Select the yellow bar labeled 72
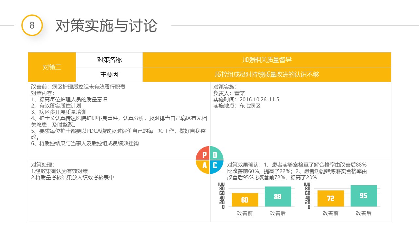The image size is (419, 236). coord(331,198)
